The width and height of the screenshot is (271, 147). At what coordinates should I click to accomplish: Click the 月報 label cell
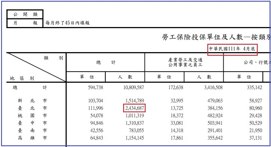25,23
